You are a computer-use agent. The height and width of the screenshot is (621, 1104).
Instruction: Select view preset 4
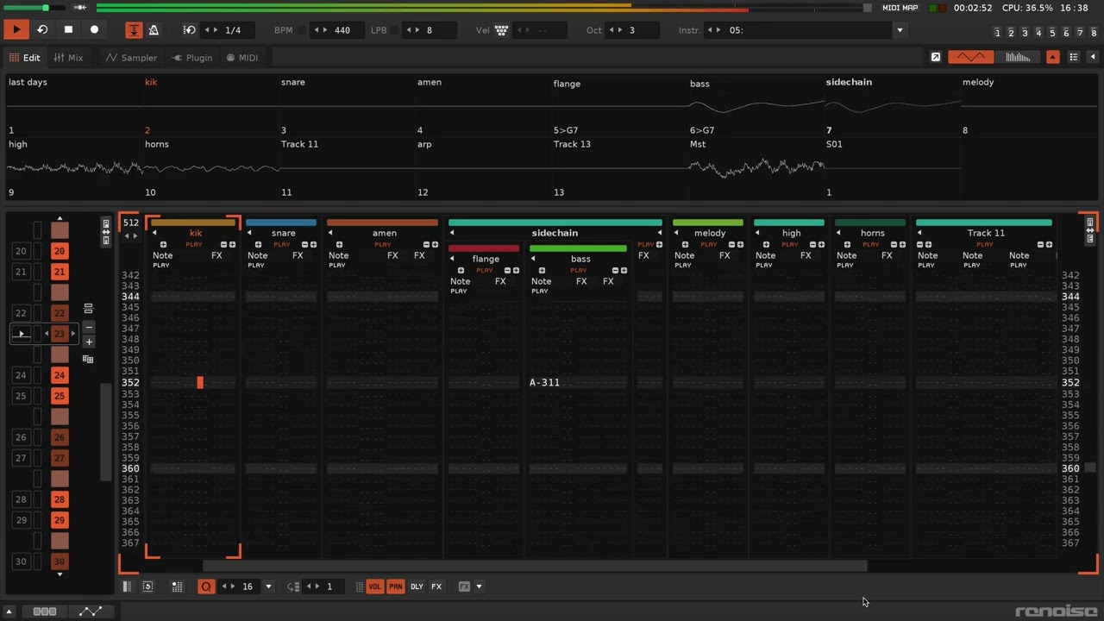coord(1038,33)
